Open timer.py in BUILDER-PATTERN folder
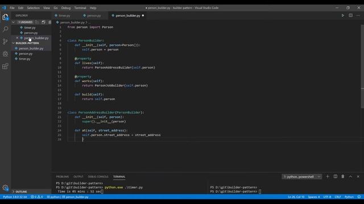Image resolution: width=364 pixels, height=204 pixels. [24, 59]
